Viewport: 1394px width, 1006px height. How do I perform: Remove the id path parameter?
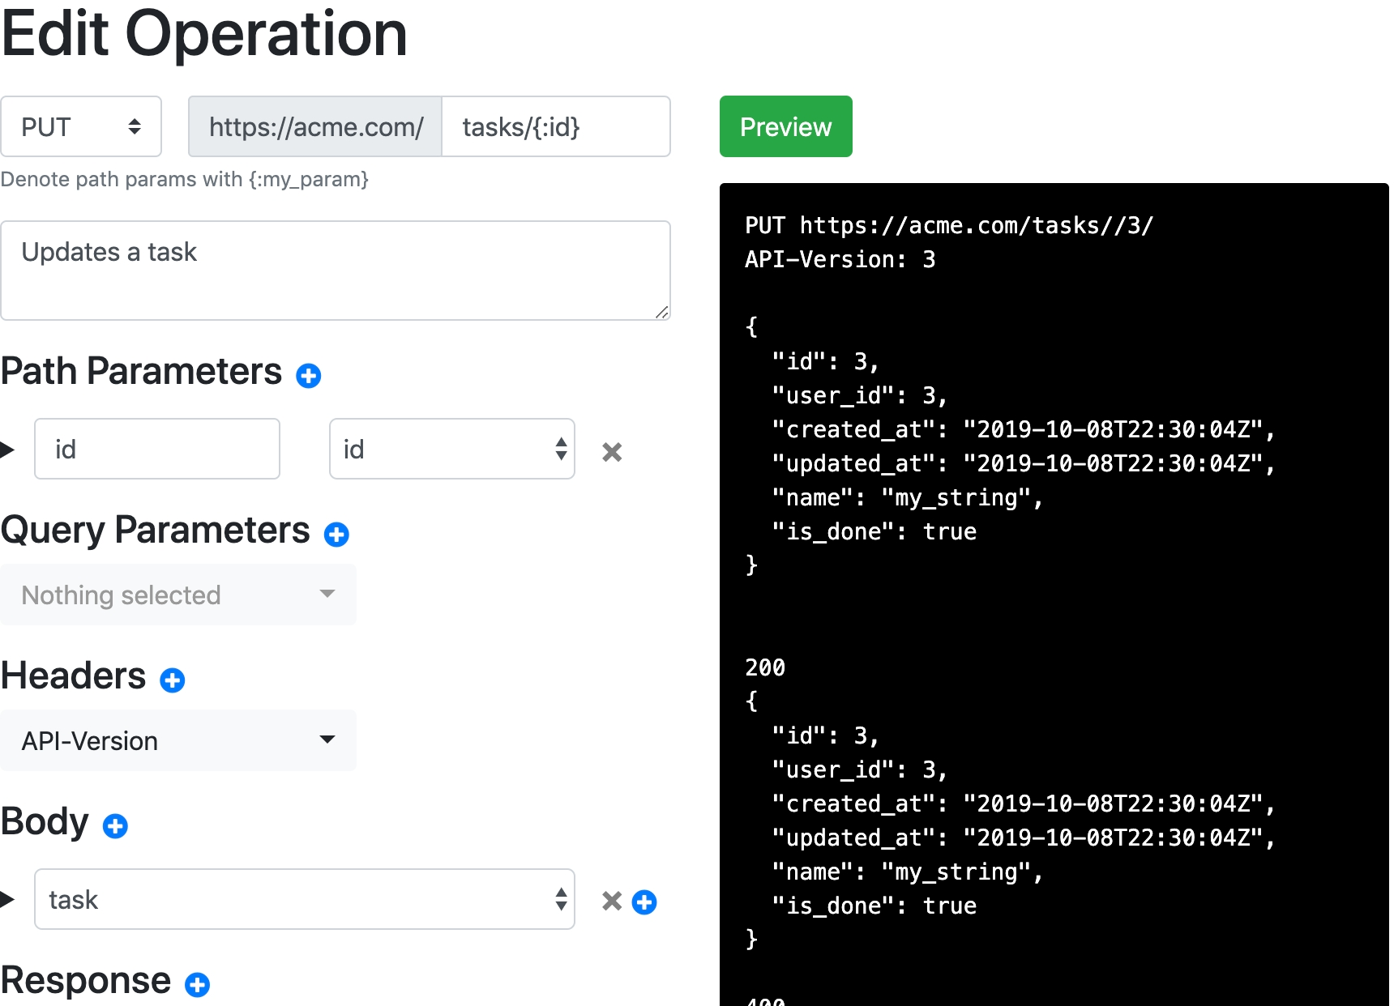point(612,452)
